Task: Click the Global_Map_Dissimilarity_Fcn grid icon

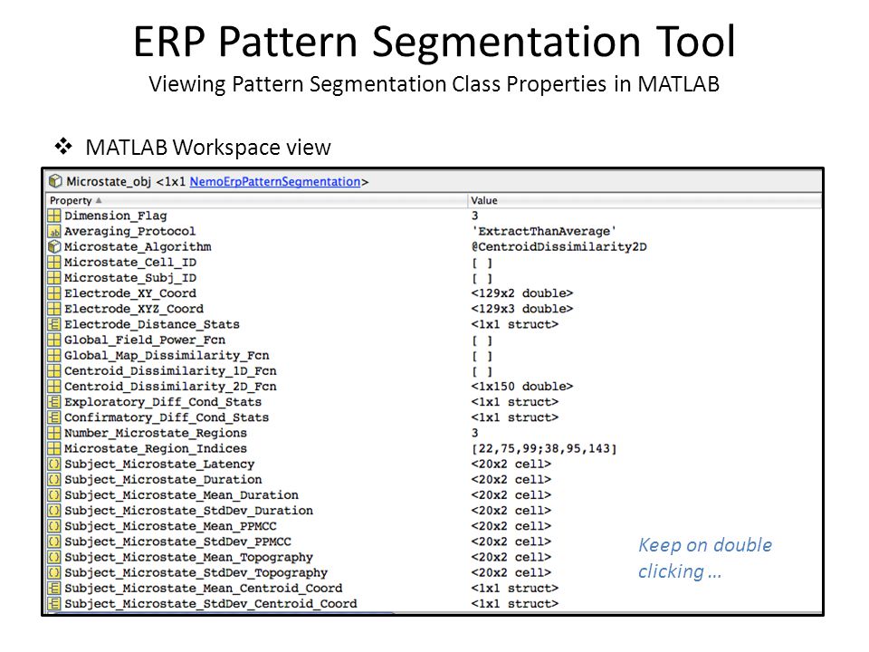Action: [x=53, y=355]
